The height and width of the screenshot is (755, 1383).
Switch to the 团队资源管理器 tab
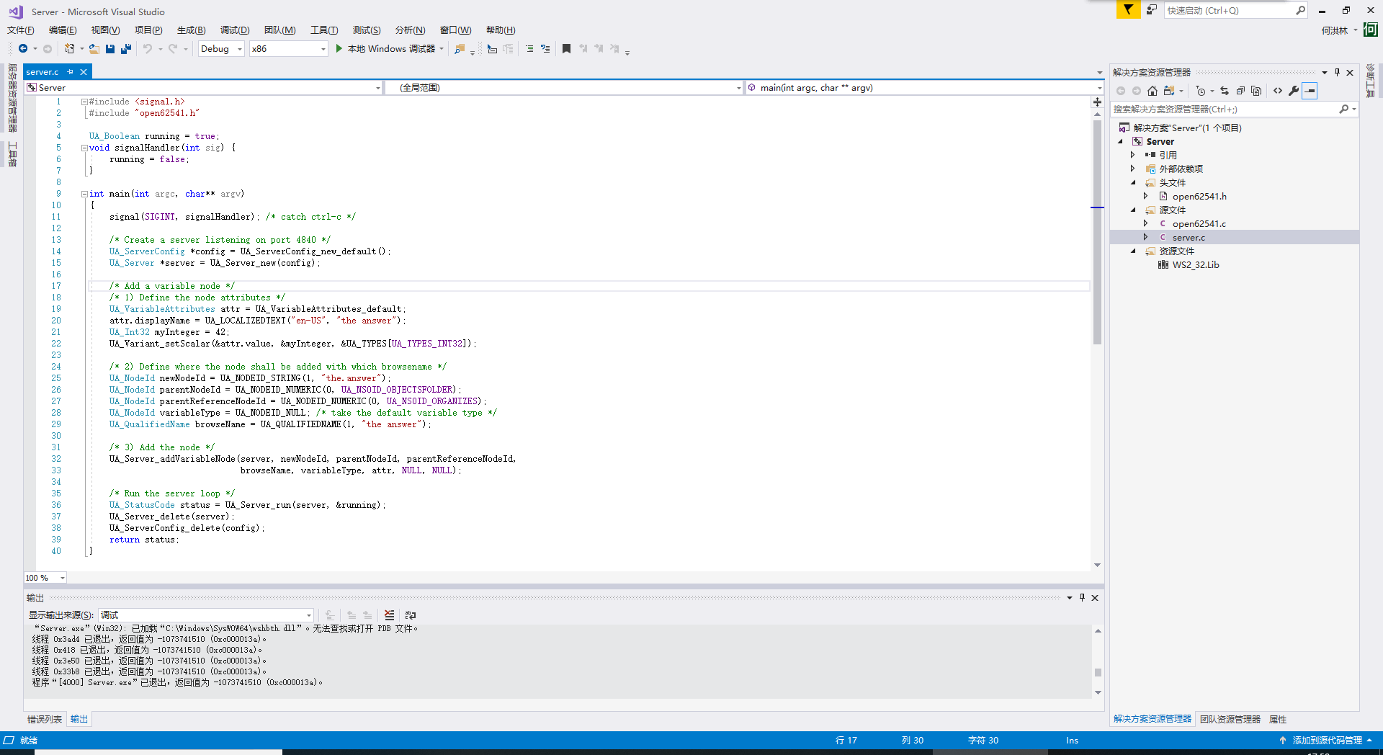pyautogui.click(x=1230, y=719)
